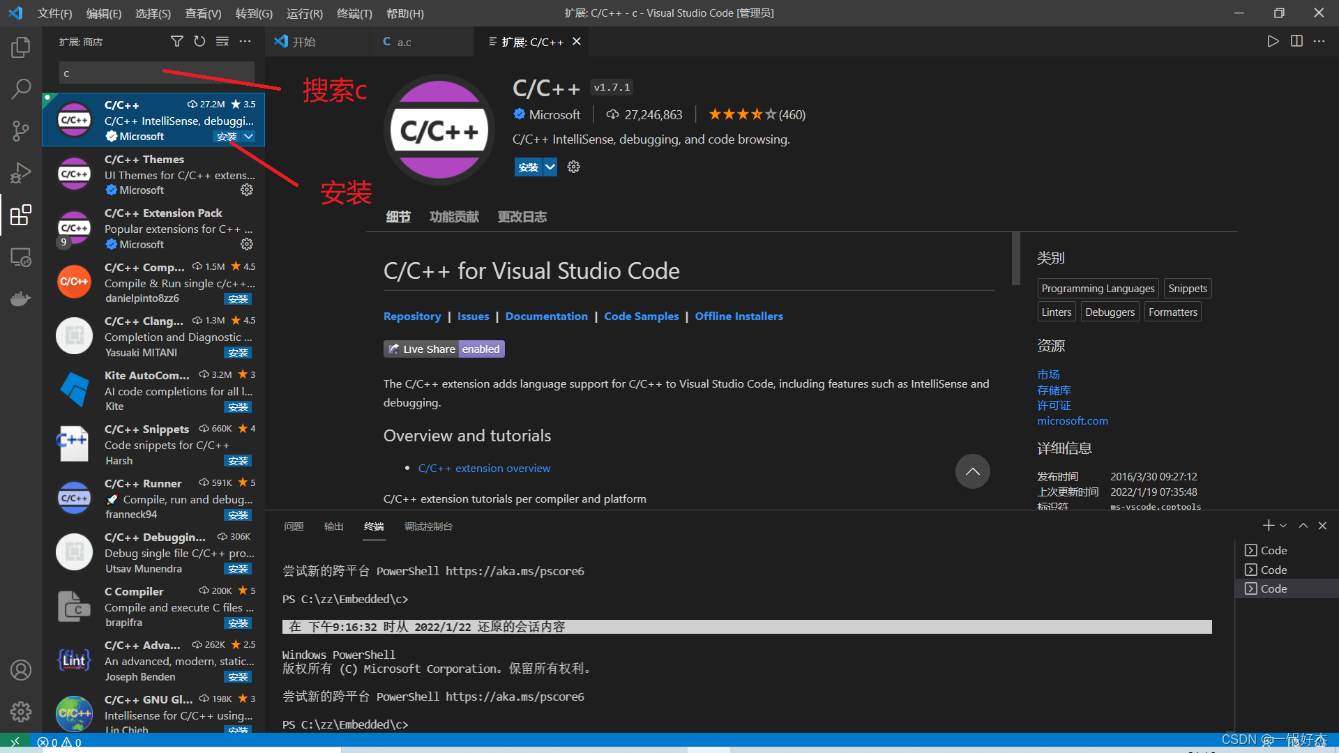Image resolution: width=1339 pixels, height=753 pixels.
Task: Open the Docker view icon
Action: (21, 299)
